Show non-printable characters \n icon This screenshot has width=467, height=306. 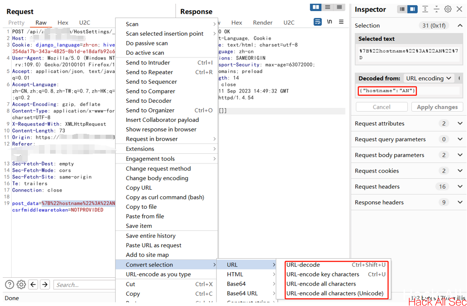(329, 22)
